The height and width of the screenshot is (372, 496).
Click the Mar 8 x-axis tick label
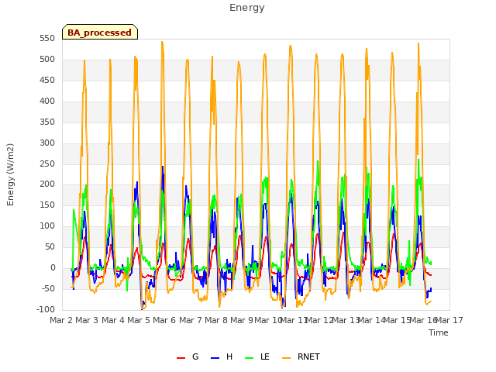[x=216, y=320]
